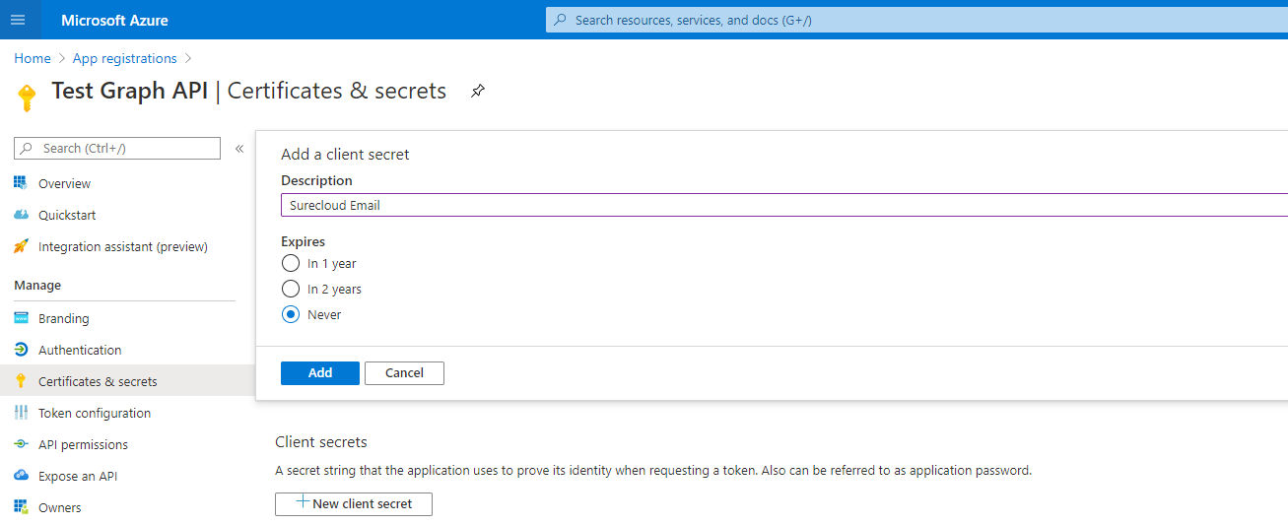
Task: Open Quickstart menu item
Action: pyautogui.click(x=67, y=215)
